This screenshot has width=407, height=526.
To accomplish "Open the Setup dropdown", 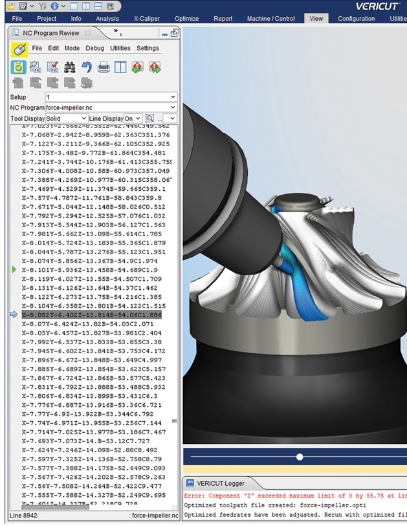I will 111,97.
